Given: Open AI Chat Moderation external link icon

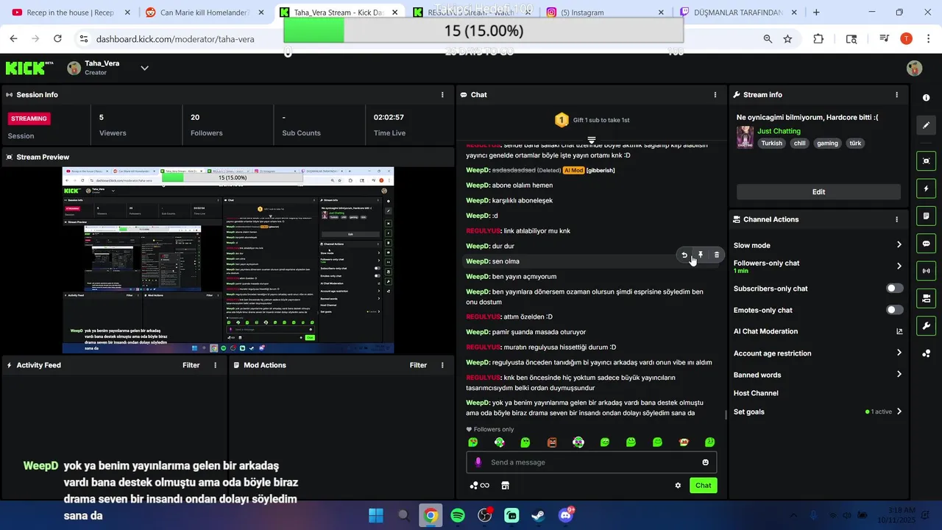Looking at the screenshot, I should (x=899, y=332).
